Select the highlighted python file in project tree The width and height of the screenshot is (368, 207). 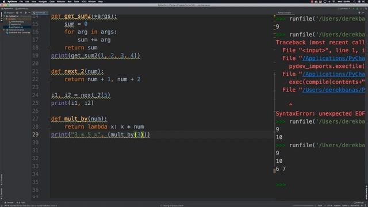[x=17, y=27]
